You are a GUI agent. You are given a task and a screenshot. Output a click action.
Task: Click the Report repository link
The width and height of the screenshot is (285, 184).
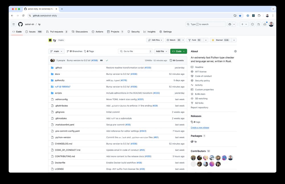(x=199, y=107)
